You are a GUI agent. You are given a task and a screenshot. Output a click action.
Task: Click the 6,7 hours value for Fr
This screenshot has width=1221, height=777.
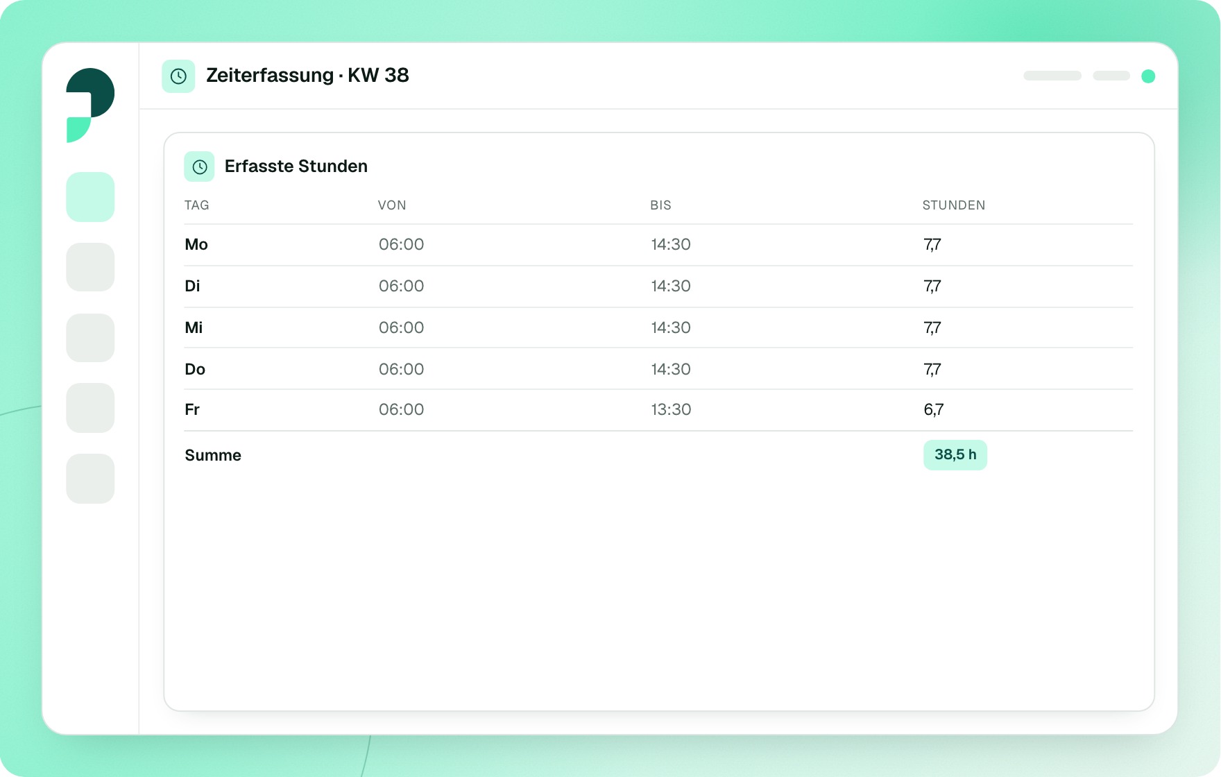(x=934, y=409)
